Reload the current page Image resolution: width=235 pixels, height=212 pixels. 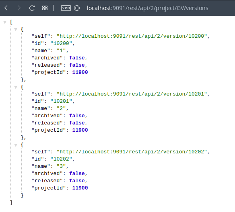pyautogui.click(x=32, y=8)
